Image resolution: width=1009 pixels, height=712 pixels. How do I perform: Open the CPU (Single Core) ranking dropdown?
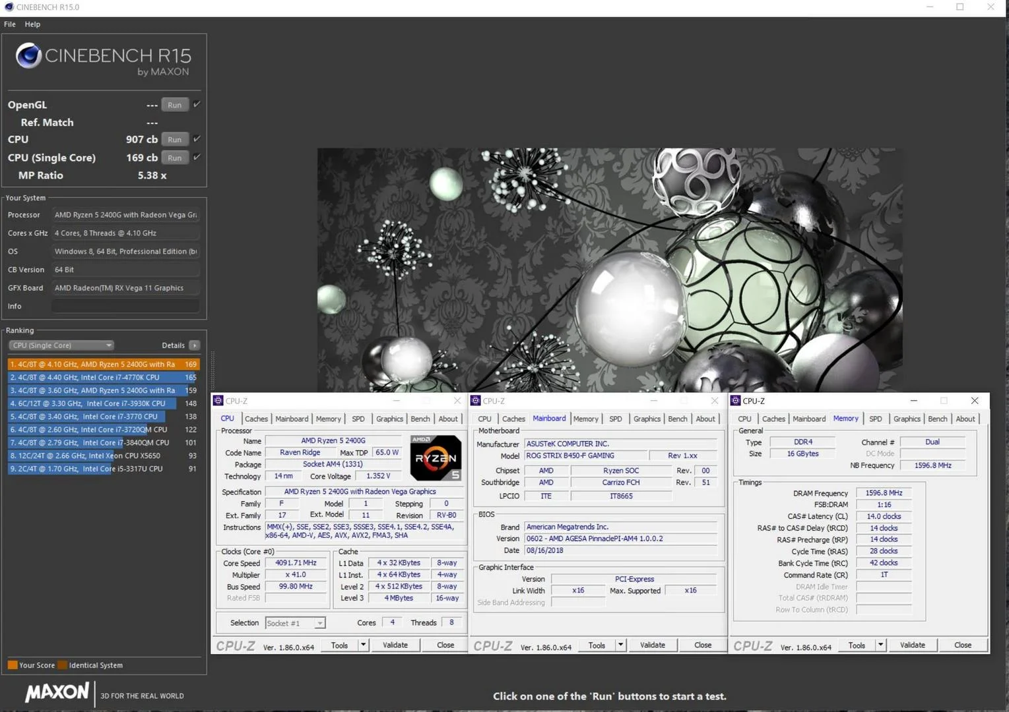coord(61,345)
